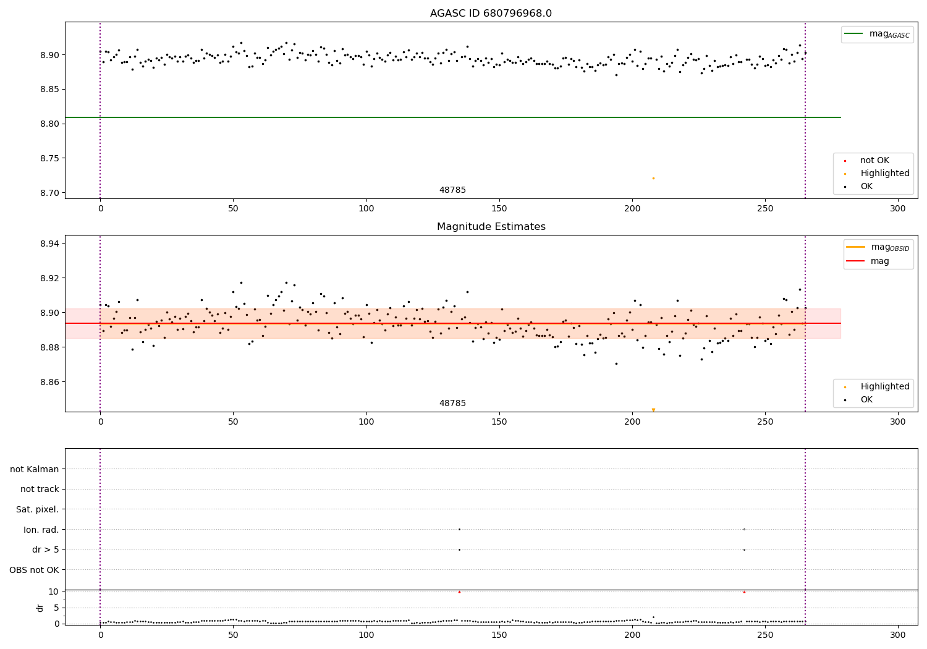This screenshot has height=649, width=927.
Task: Click the 8.92 y-tick of Magnitude Estimates
Action: 49,278
